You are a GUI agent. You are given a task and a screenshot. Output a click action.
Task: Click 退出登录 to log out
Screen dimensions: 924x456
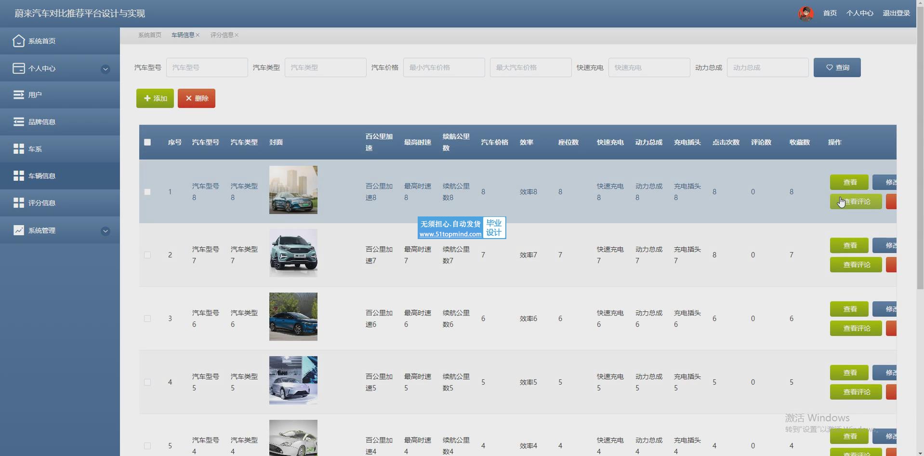click(896, 13)
